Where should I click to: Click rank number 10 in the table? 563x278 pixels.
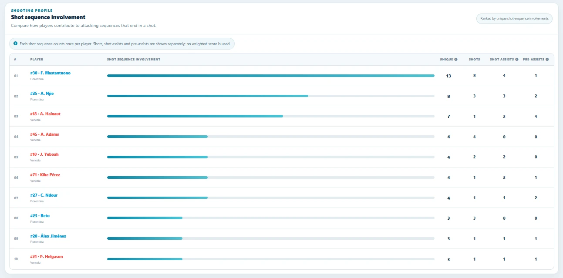pyautogui.click(x=16, y=259)
